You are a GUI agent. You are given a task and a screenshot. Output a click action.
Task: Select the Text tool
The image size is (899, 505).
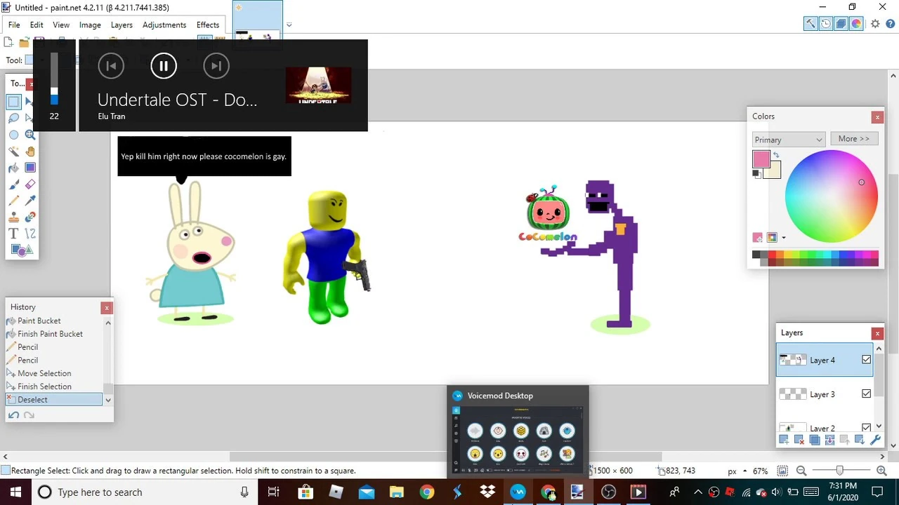point(13,234)
